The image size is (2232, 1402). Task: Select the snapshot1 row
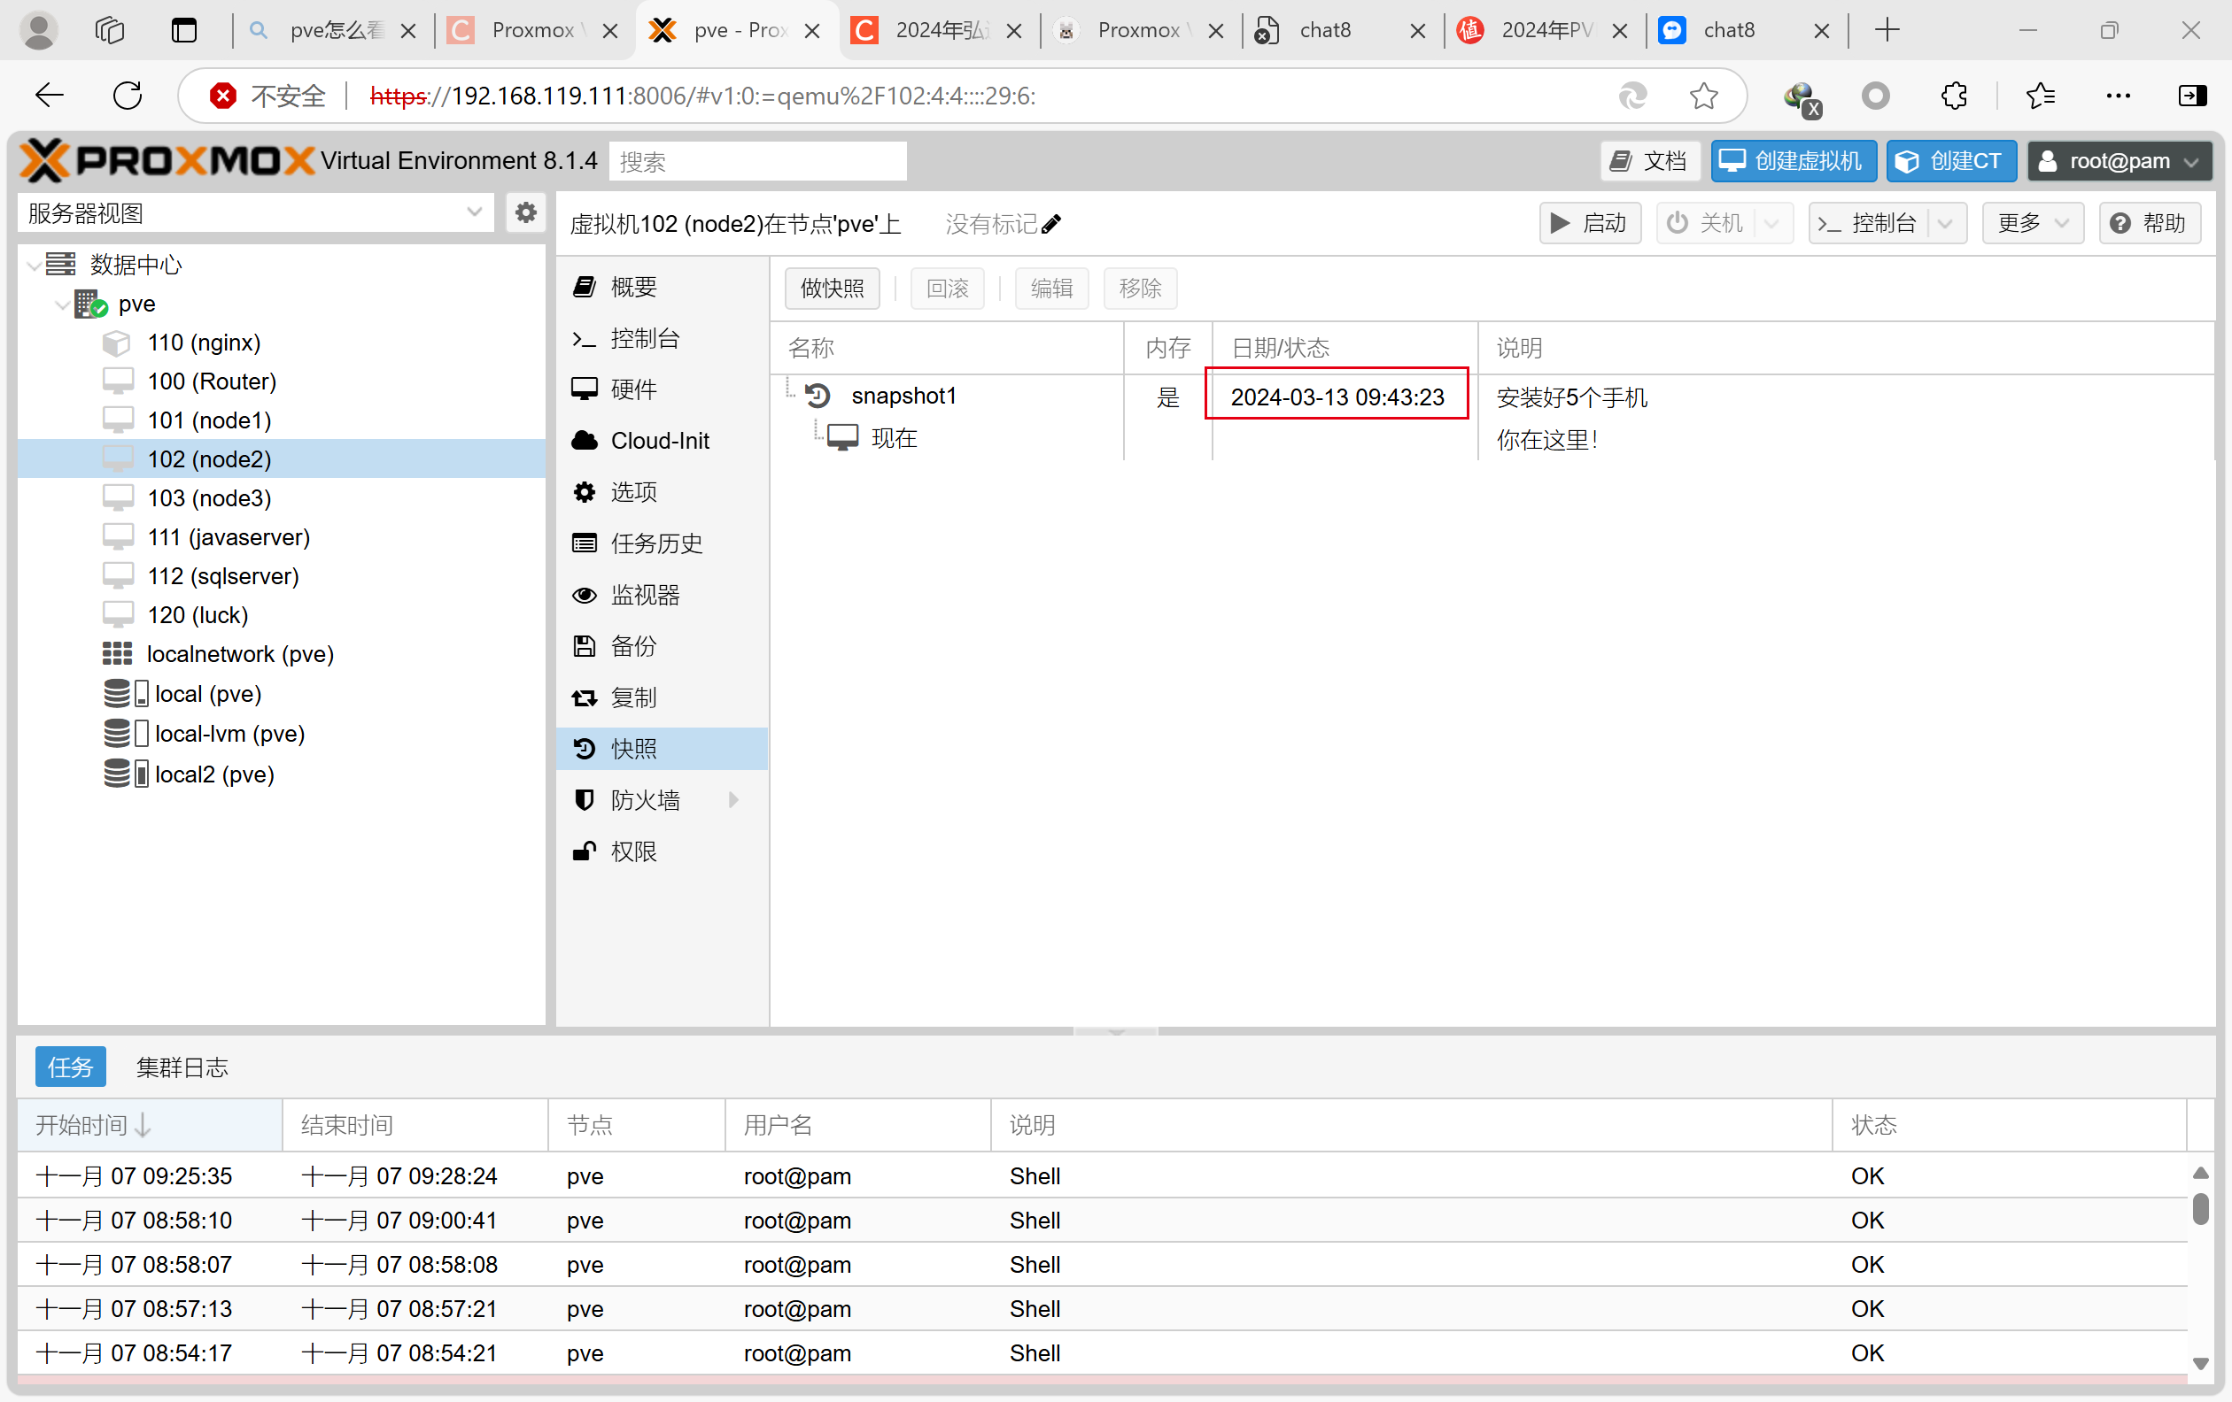tap(1492, 397)
